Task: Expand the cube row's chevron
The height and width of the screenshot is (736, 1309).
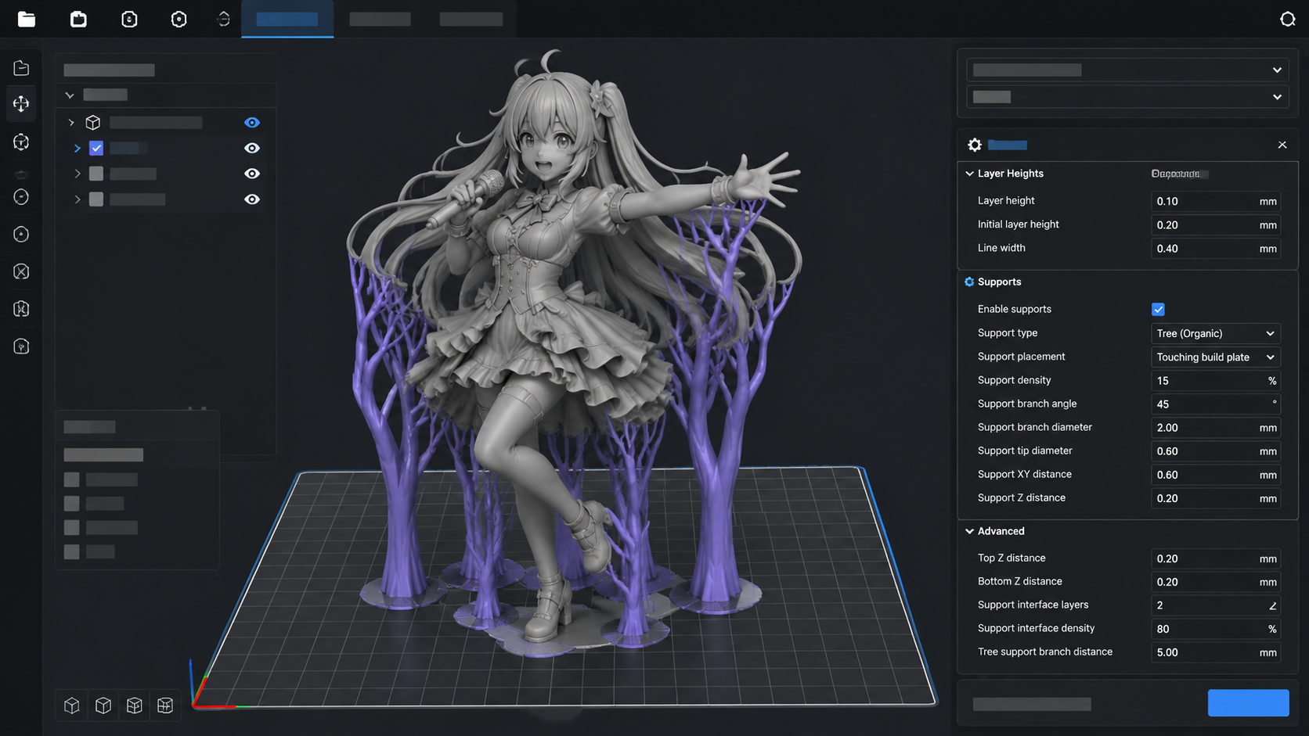Action: point(71,123)
